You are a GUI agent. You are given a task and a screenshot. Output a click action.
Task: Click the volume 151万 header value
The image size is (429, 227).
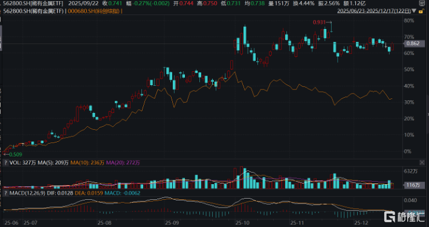(x=282, y=4)
